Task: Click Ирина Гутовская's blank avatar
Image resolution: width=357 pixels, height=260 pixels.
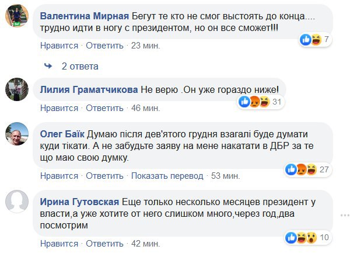Action: click(x=17, y=202)
